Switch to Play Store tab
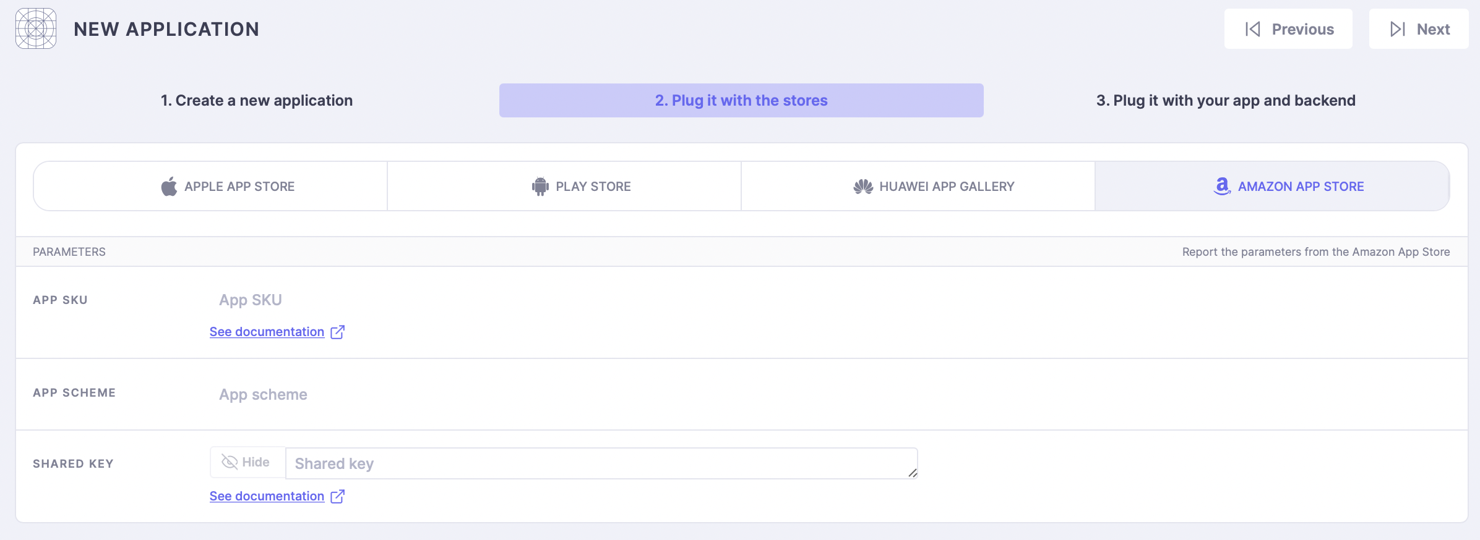Viewport: 1480px width, 540px height. click(564, 186)
